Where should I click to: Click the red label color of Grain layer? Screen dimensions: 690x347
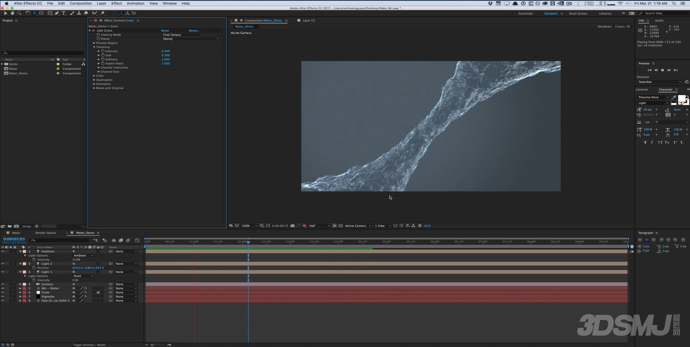[24, 292]
